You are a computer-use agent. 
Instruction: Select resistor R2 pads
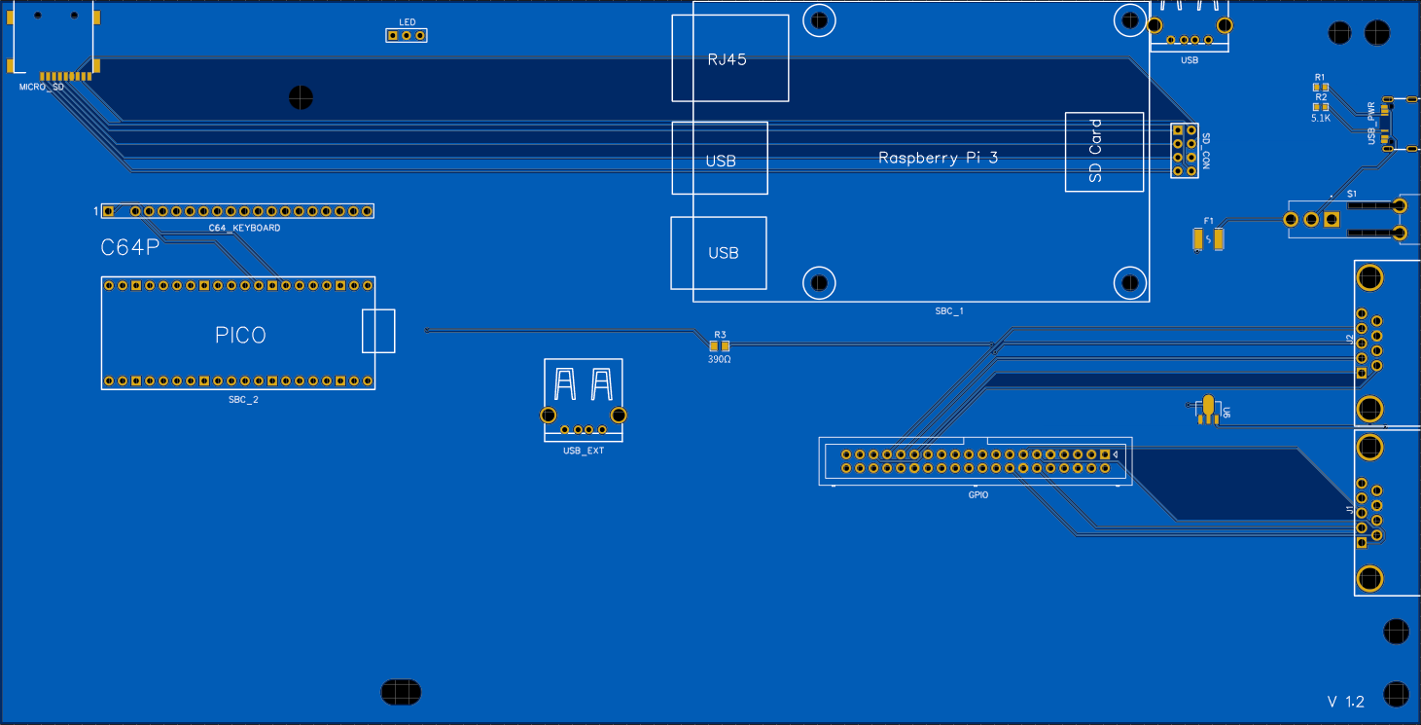(x=1320, y=107)
